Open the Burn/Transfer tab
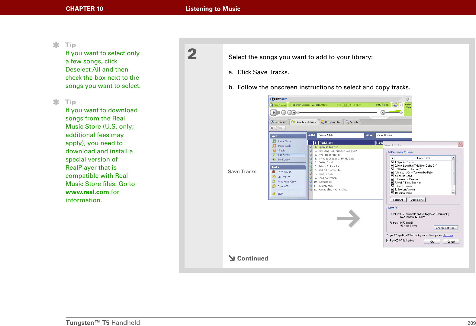The image size is (476, 326). coord(331,122)
